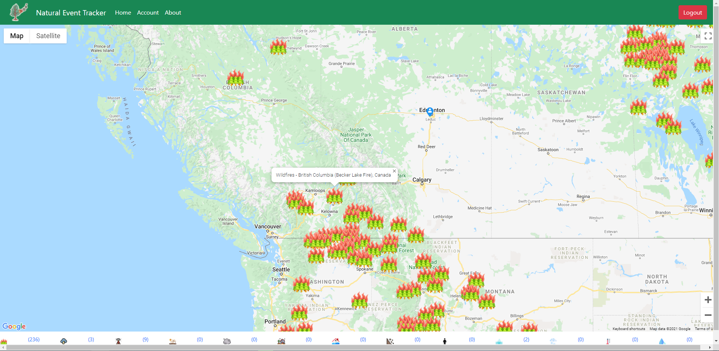719x351 pixels.
Task: Click the Regina city label
Action: 583,196
